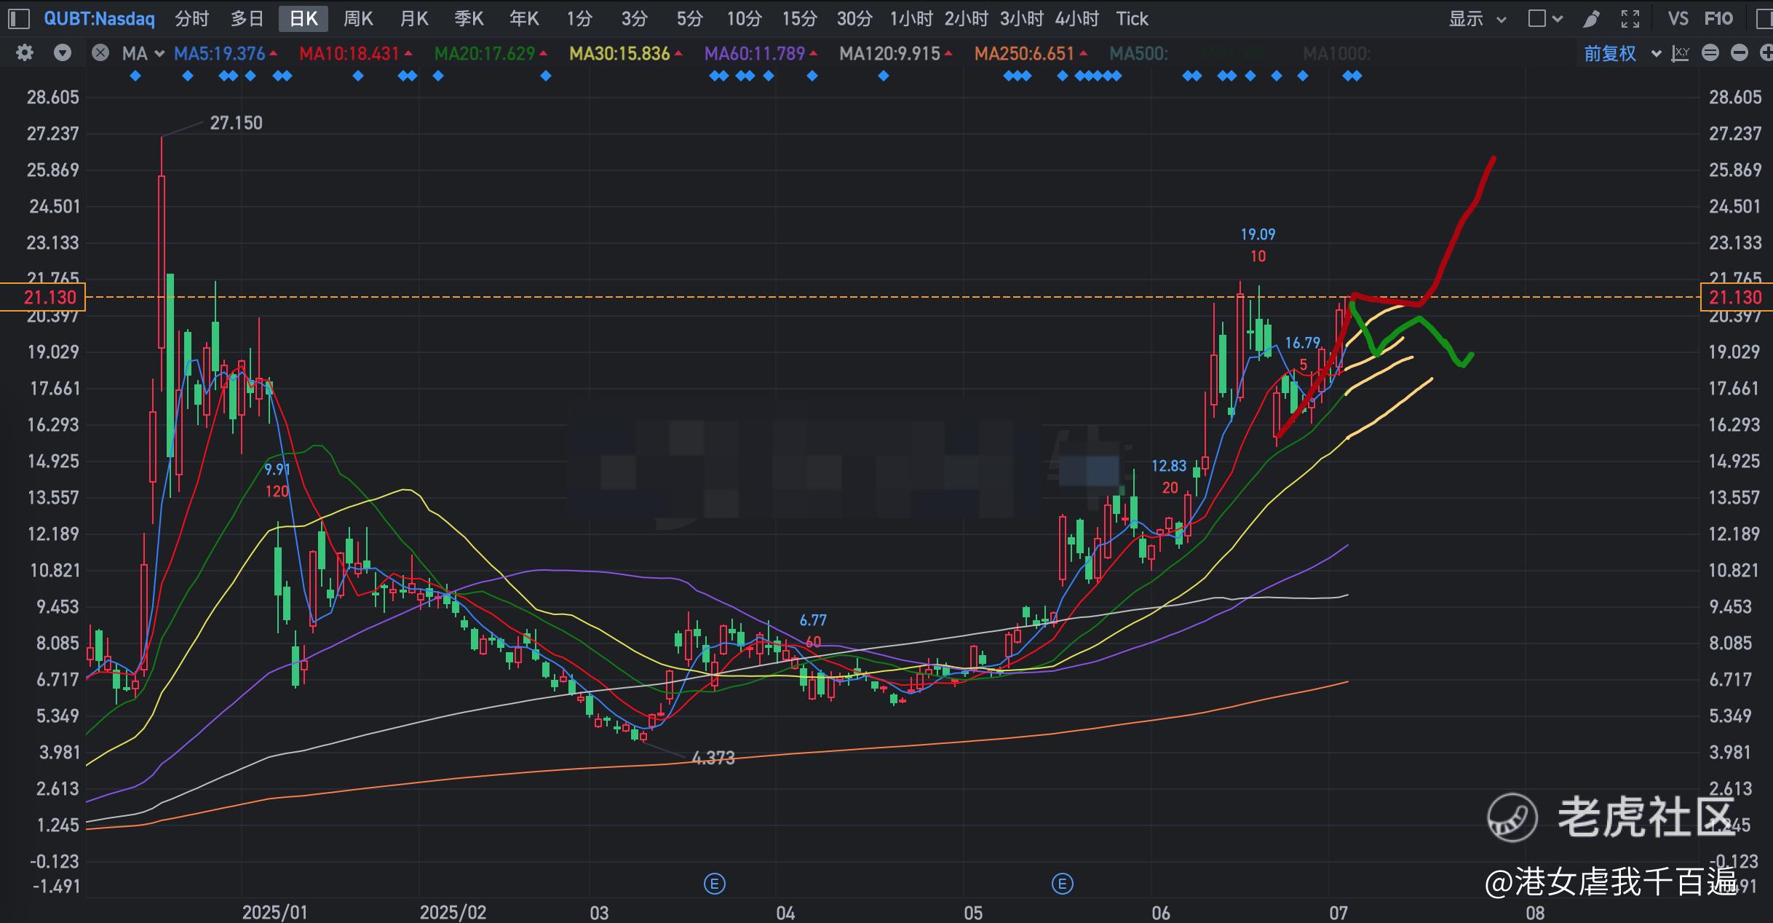
Task: Select the 日K daily candlestick tab
Action: pos(304,19)
